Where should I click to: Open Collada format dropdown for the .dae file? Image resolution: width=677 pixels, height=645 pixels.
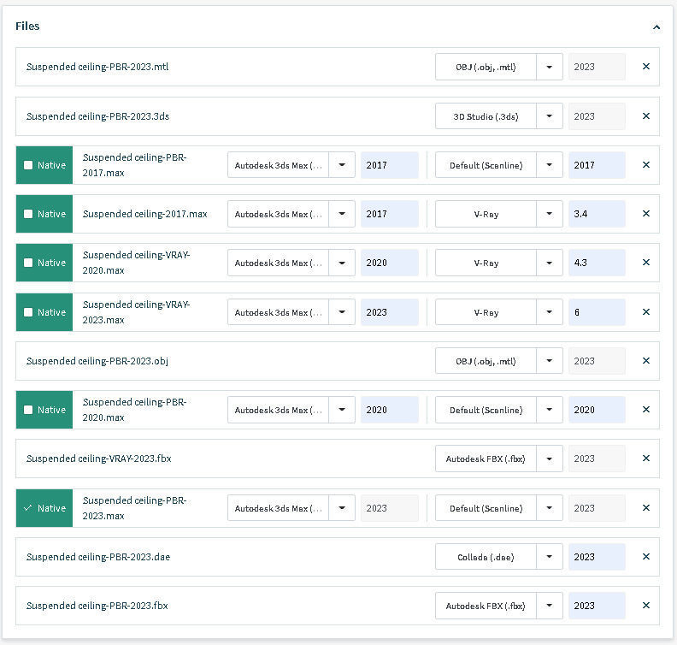tap(550, 557)
